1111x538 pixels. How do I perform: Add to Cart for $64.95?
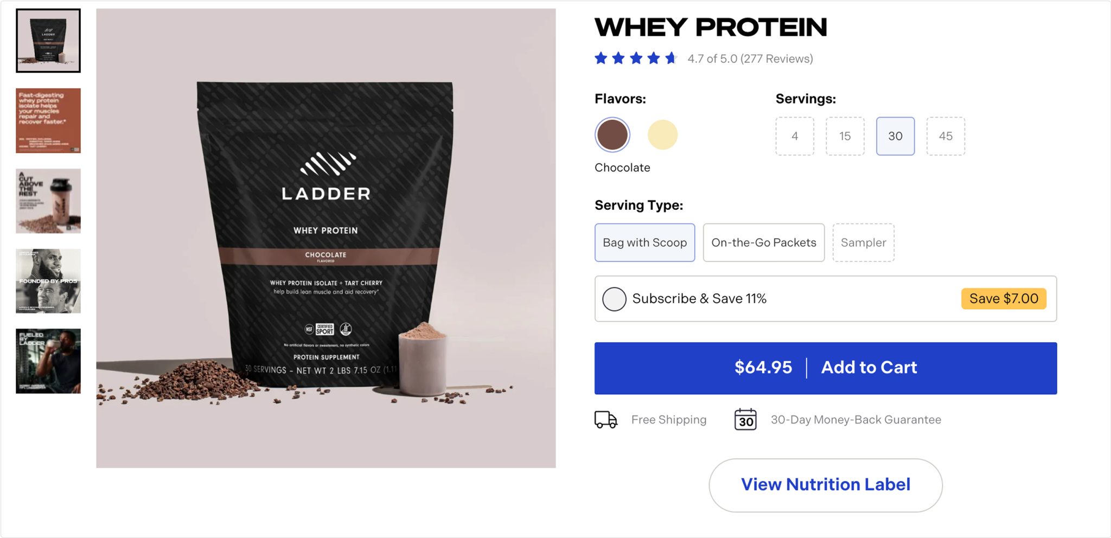tap(826, 368)
